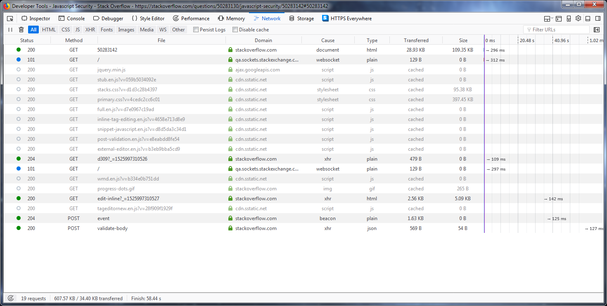Select the 142 ms waterfall timing
The image size is (607, 306).
point(553,199)
